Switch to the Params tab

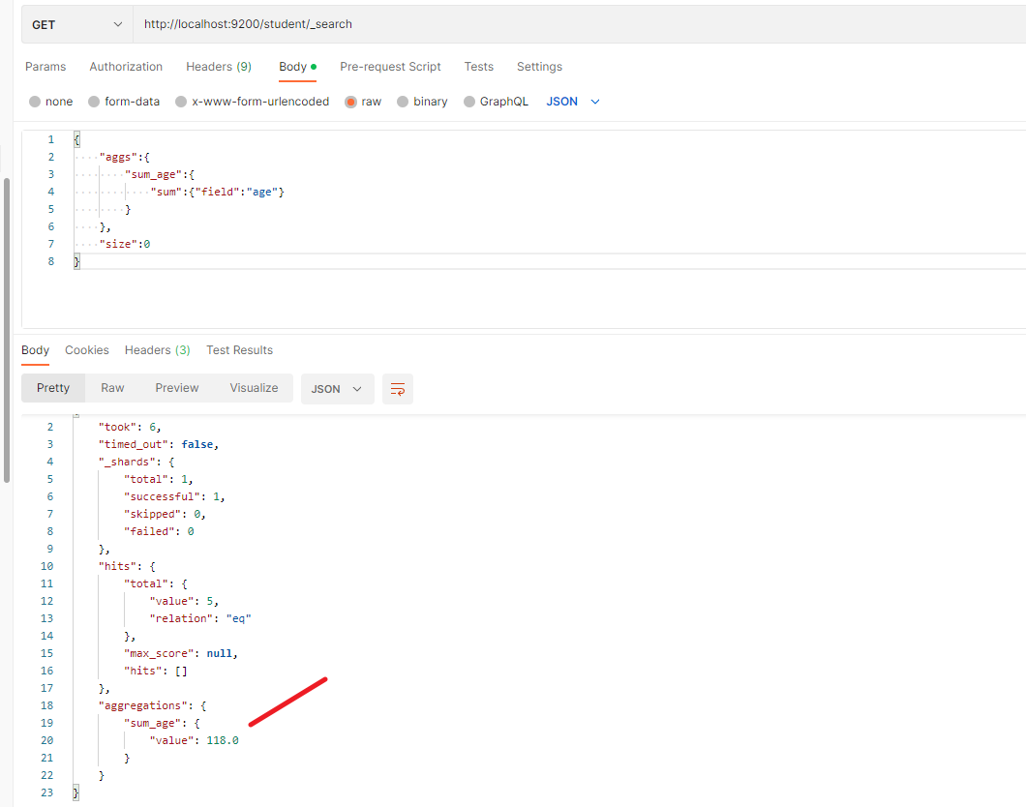45,67
